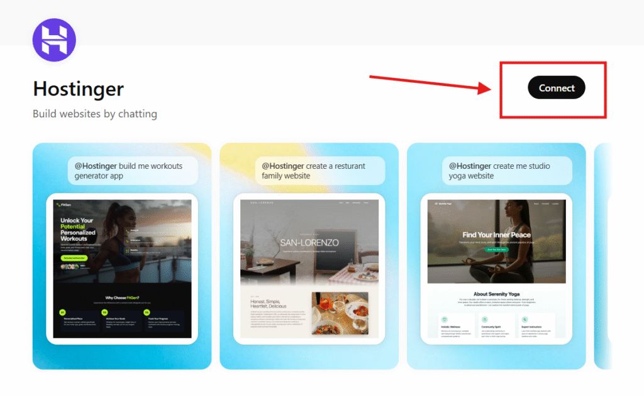Click the green button in the fitness preview

[74, 258]
